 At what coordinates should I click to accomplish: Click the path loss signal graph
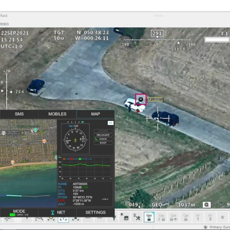pos(85,168)
